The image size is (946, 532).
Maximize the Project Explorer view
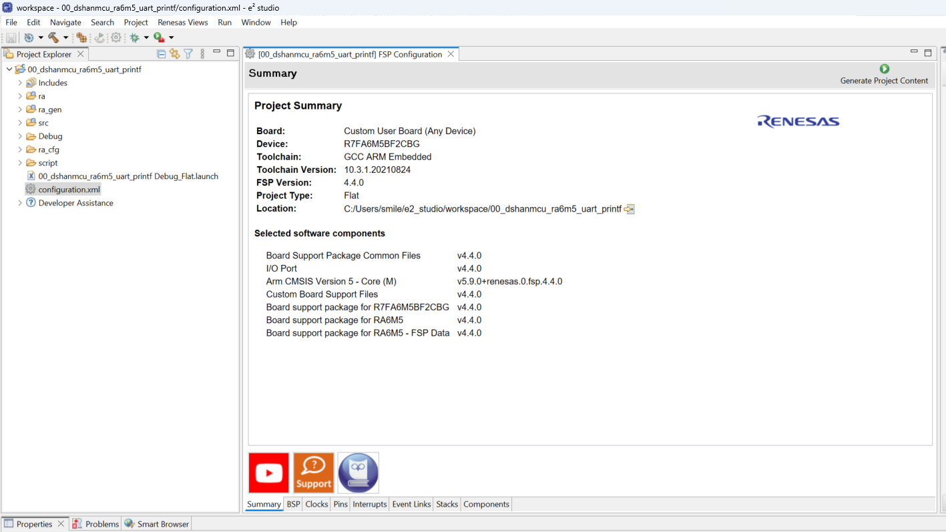pos(230,53)
